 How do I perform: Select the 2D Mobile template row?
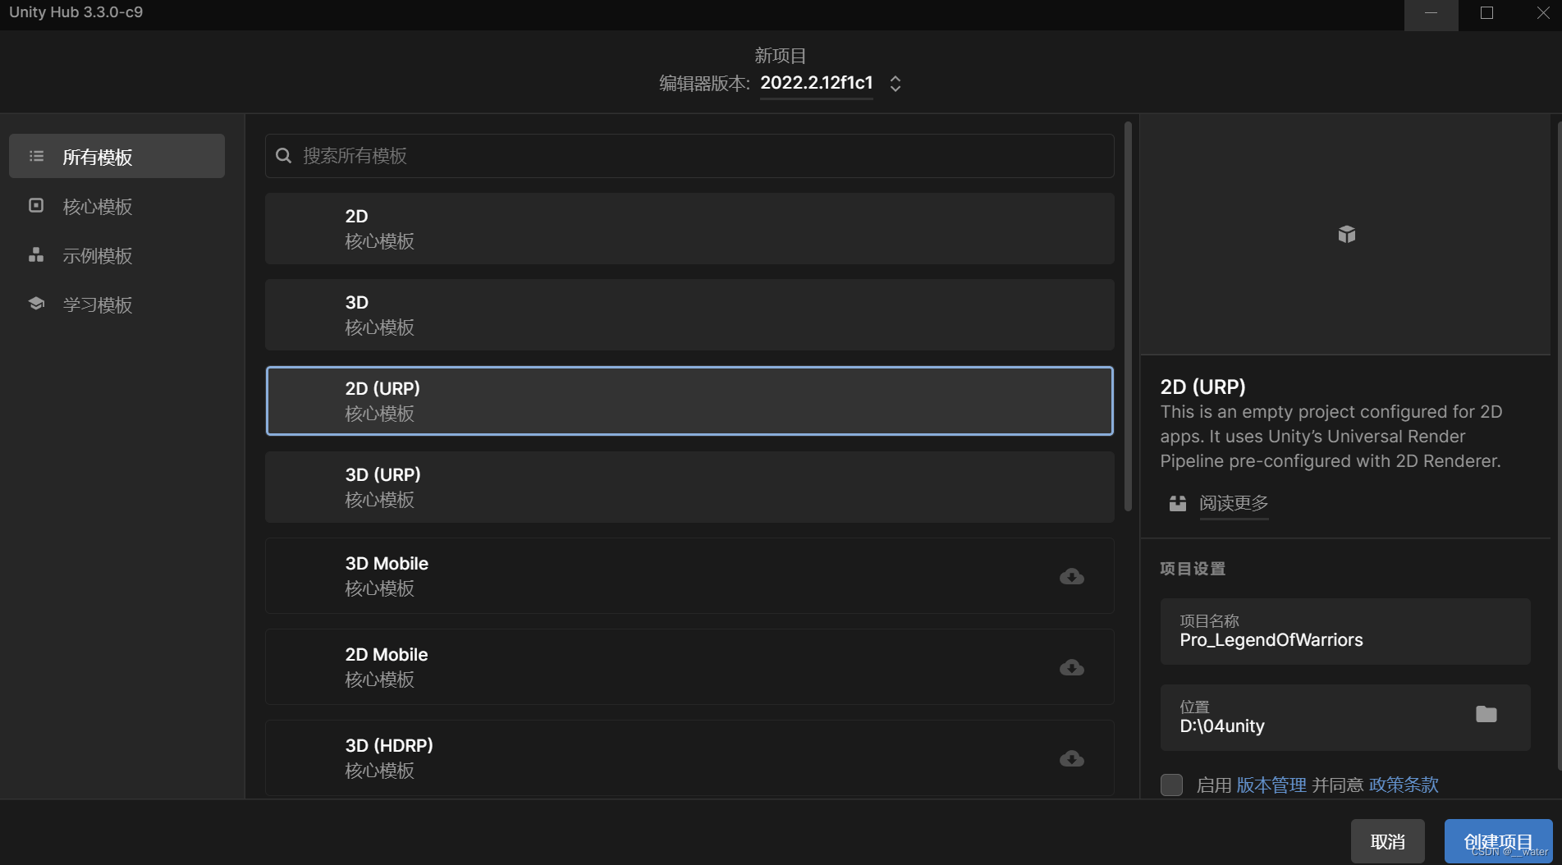click(689, 666)
